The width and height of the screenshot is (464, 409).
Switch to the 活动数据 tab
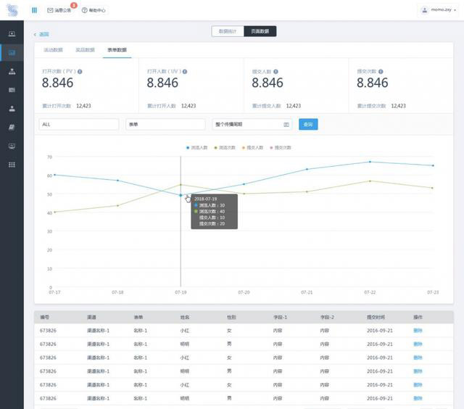pyautogui.click(x=53, y=50)
